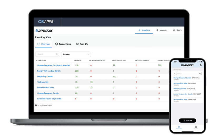Click the gear icon beside Manage
The width and height of the screenshot is (218, 138).
tap(157, 30)
